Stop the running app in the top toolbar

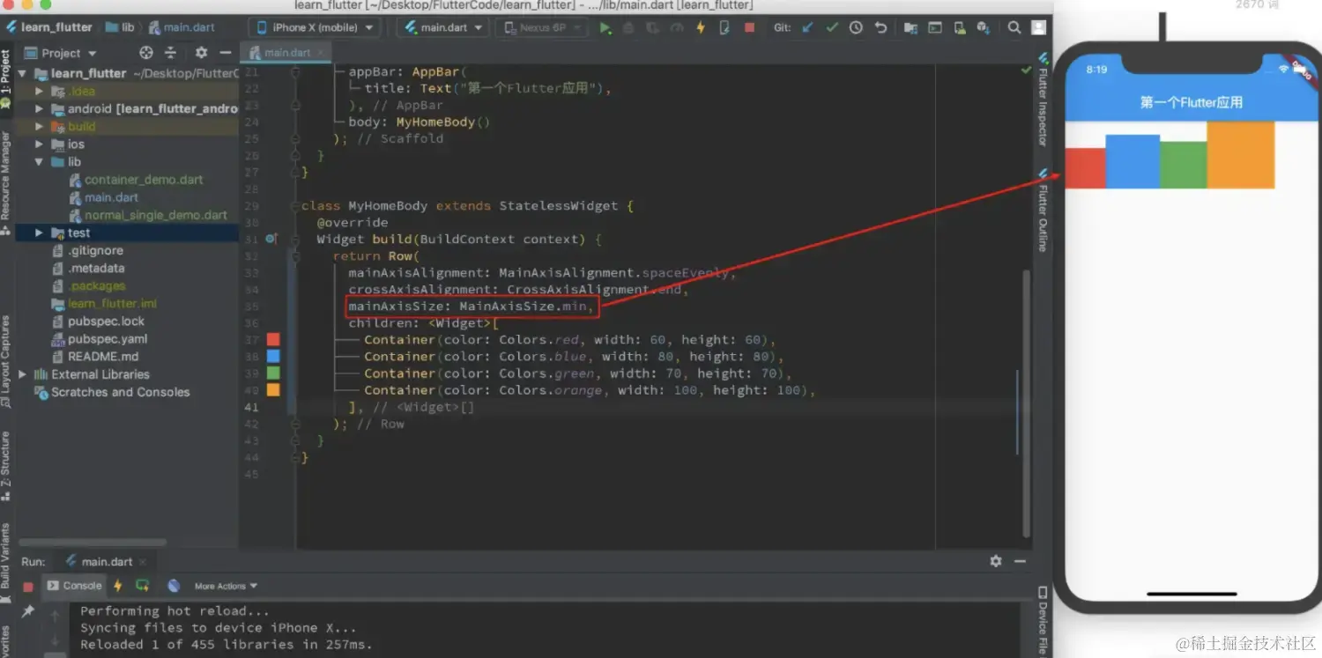(x=749, y=28)
